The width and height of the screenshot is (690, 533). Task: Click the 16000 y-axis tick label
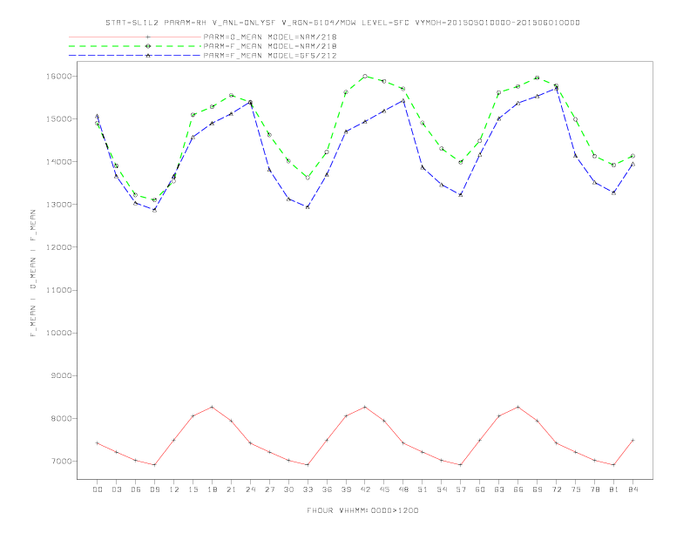pyautogui.click(x=58, y=76)
